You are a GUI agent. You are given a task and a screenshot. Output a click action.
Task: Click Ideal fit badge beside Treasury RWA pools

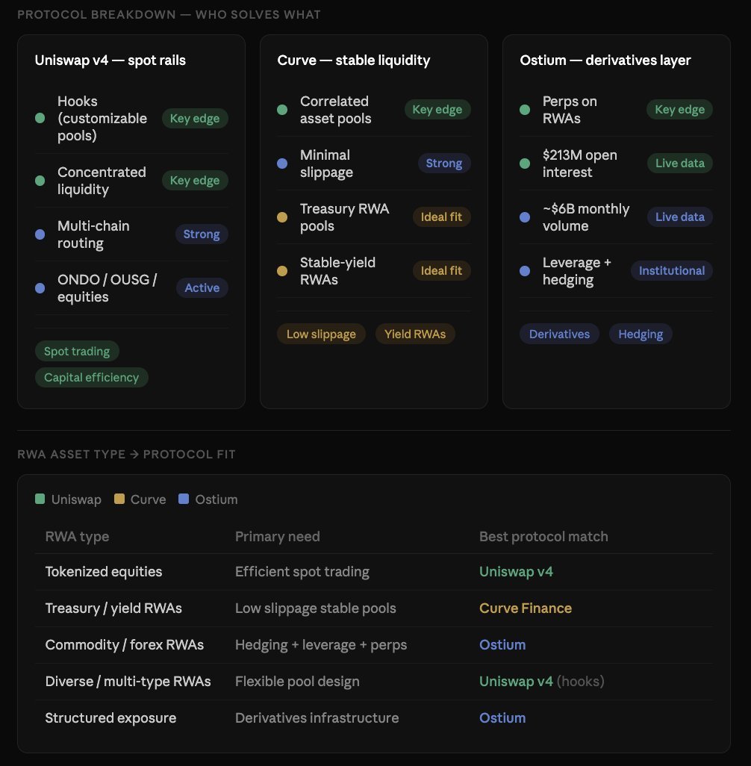pyautogui.click(x=441, y=217)
